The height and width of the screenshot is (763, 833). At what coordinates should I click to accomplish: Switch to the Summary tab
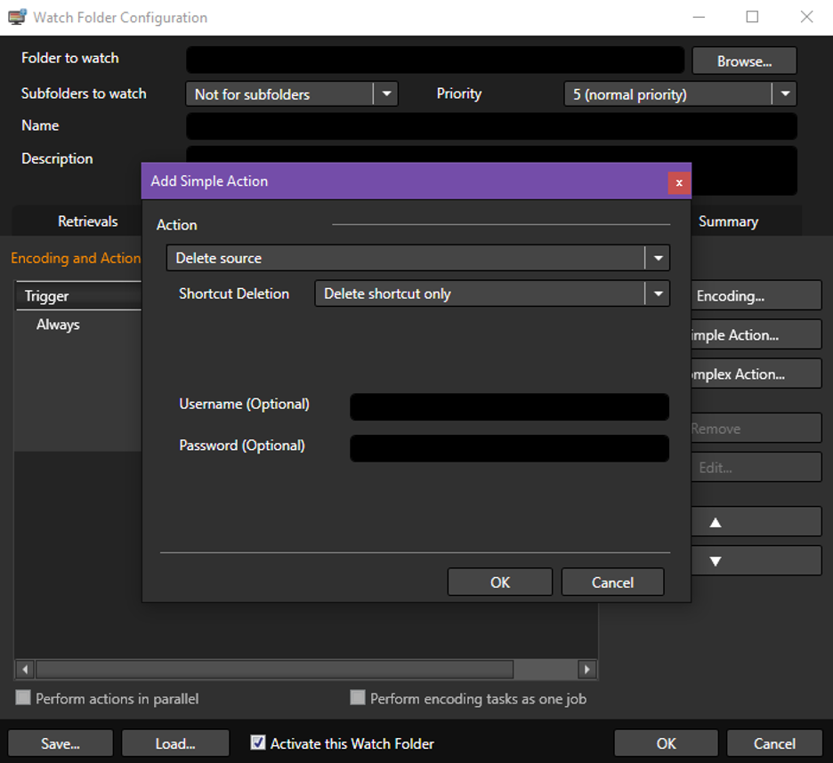[x=728, y=221]
